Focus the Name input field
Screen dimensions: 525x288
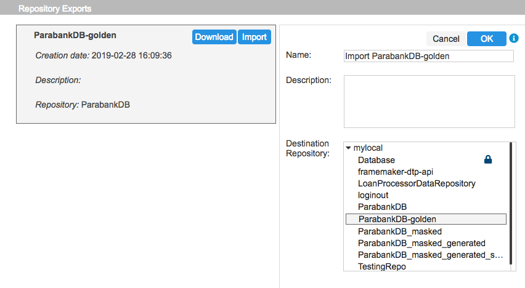429,56
